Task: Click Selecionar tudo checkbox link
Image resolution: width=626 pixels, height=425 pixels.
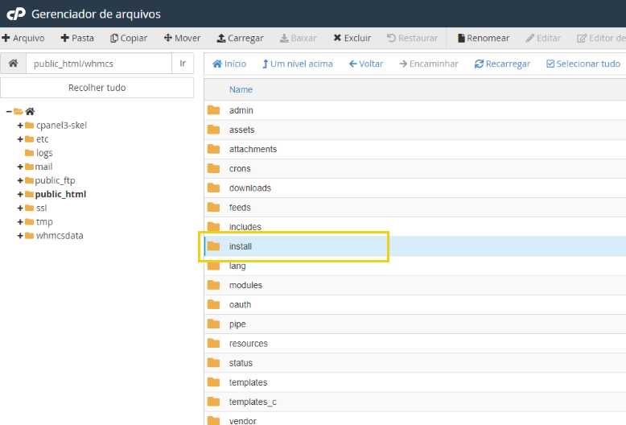Action: [583, 64]
